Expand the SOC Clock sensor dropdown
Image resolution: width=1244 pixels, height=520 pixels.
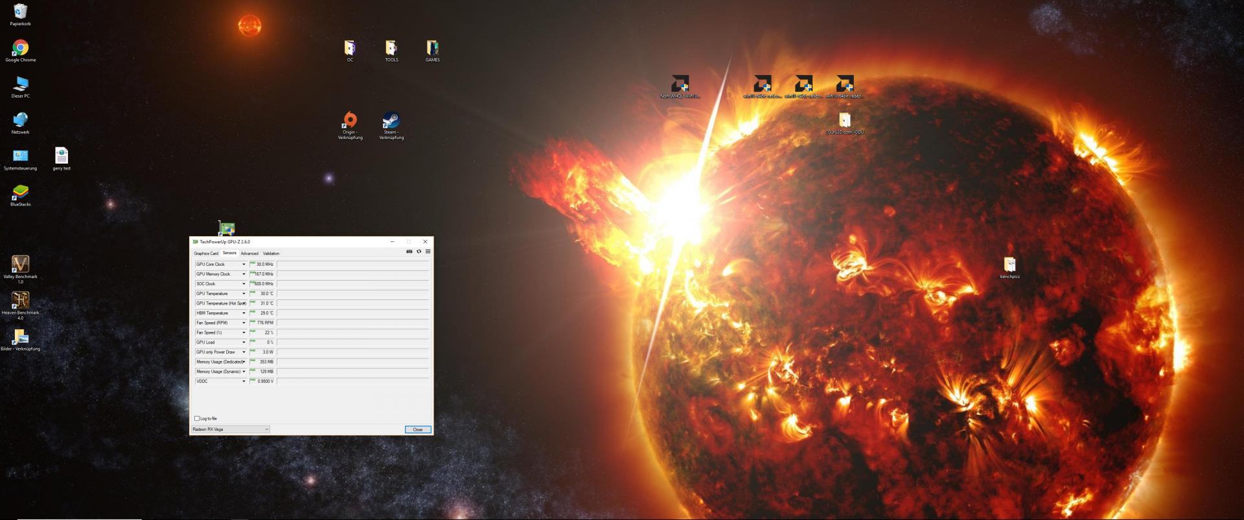coord(244,284)
